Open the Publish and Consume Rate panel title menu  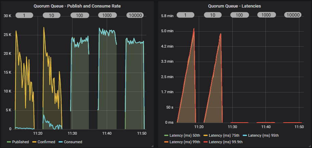(77, 6)
